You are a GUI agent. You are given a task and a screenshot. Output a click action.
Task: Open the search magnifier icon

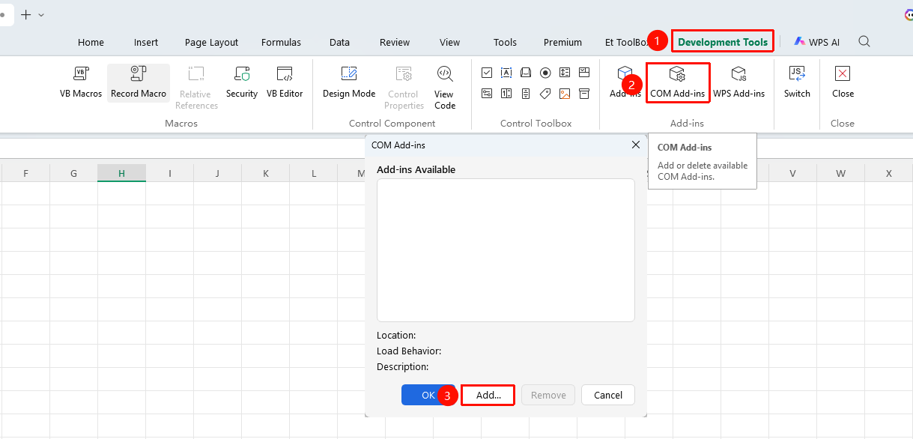click(x=864, y=42)
